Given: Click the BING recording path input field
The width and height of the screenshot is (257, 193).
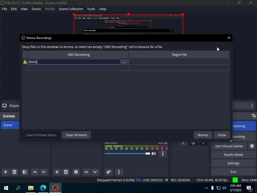Looking at the screenshot, I should coord(74,62).
